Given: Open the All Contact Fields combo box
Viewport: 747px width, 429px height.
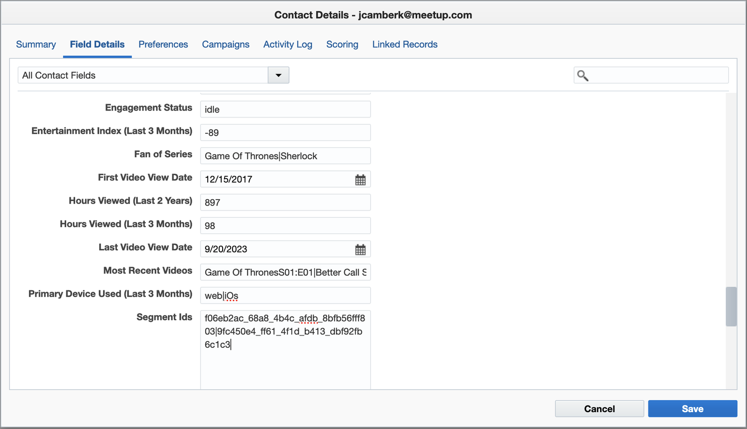Looking at the screenshot, I should (x=143, y=76).
